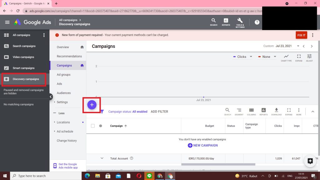This screenshot has width=320, height=180.
Task: Open Tools & Settings wrench icon
Action: tap(240, 22)
